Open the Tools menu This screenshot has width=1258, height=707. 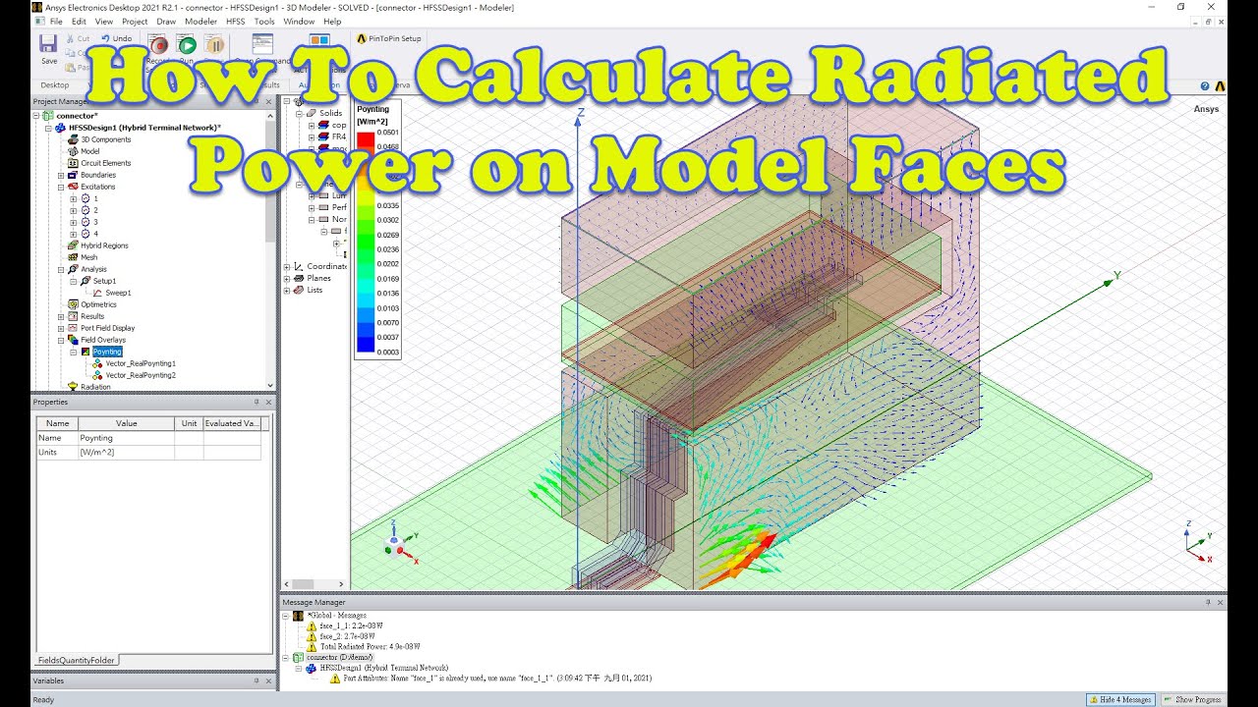pyautogui.click(x=264, y=21)
